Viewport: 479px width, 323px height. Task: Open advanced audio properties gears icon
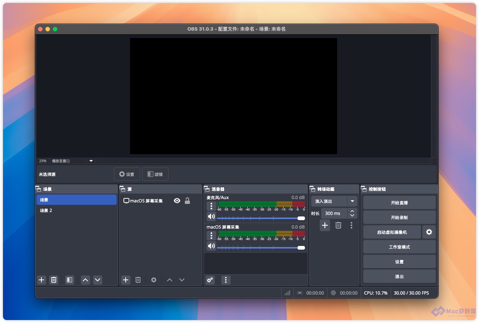(x=210, y=280)
